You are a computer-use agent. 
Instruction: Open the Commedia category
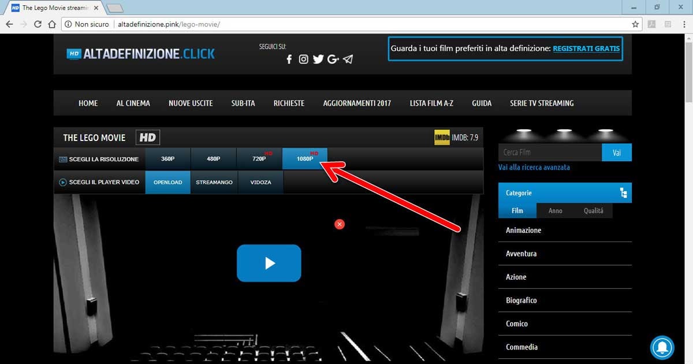coord(522,347)
